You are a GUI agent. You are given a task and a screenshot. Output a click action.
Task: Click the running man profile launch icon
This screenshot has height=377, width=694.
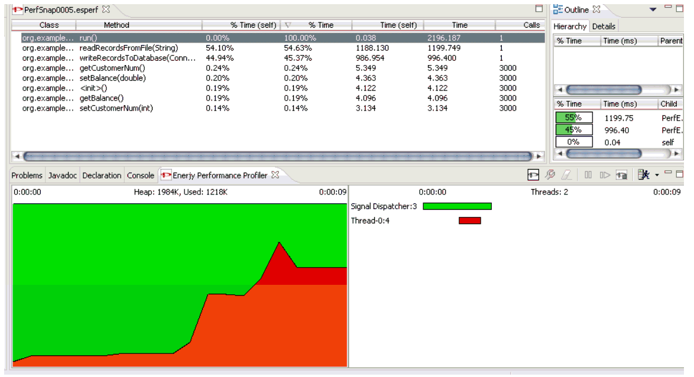click(x=644, y=175)
